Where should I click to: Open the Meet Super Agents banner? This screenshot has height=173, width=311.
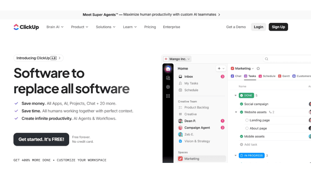tap(151, 15)
